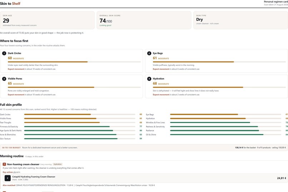Open the Cetaphil Hydrating Foaming Cream Cleanser product
288x192 pixels.
[34, 177]
